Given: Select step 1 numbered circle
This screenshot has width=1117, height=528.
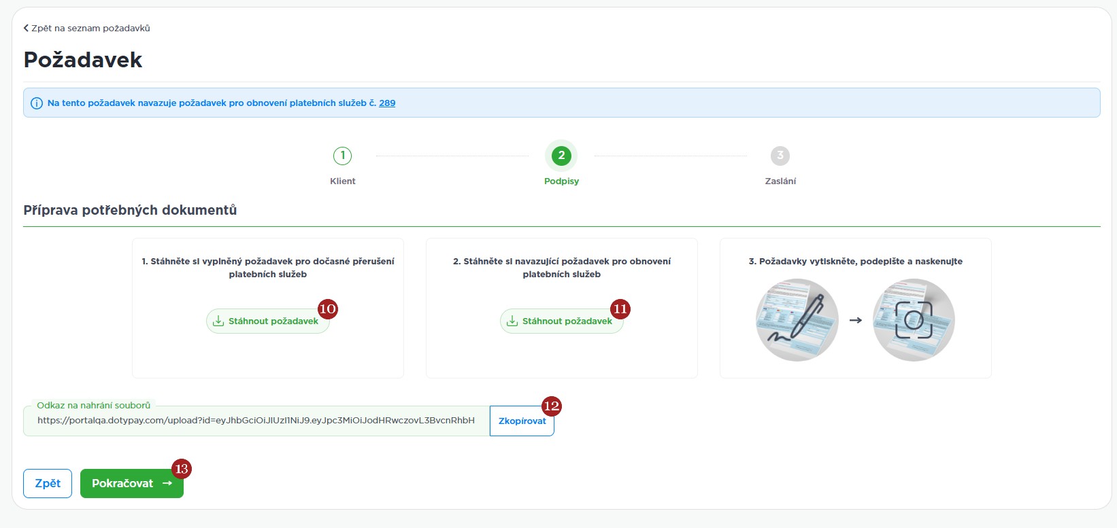Looking at the screenshot, I should (x=343, y=156).
